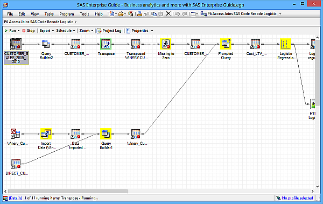Open the Help menu
The image size is (323, 204).
coord(99,14)
